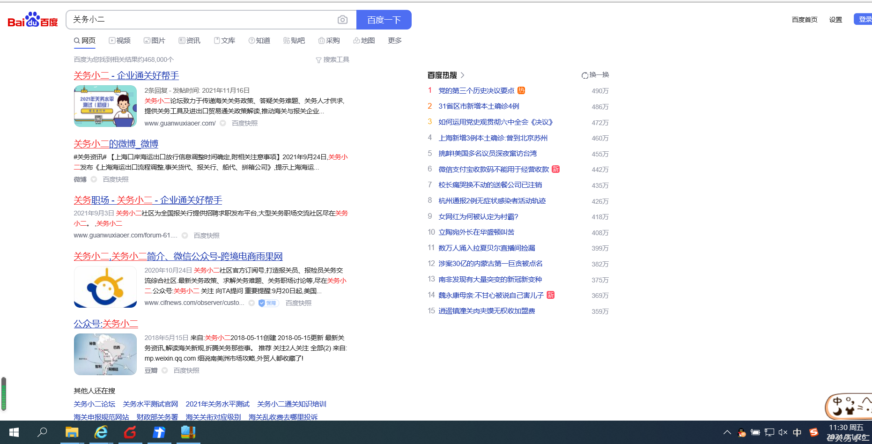
Task: Click the muted volume tray icon
Action: point(783,432)
